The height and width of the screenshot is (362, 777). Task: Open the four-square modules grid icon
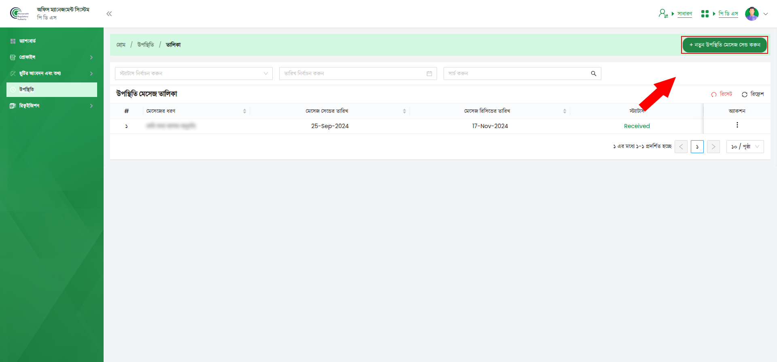point(705,14)
